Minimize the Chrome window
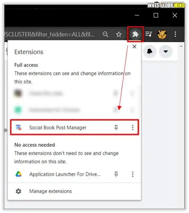Screen dimensions: 189x213 pyautogui.click(x=137, y=15)
